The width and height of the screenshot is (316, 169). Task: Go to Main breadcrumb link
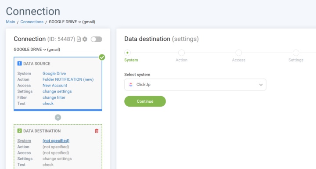click(11, 22)
